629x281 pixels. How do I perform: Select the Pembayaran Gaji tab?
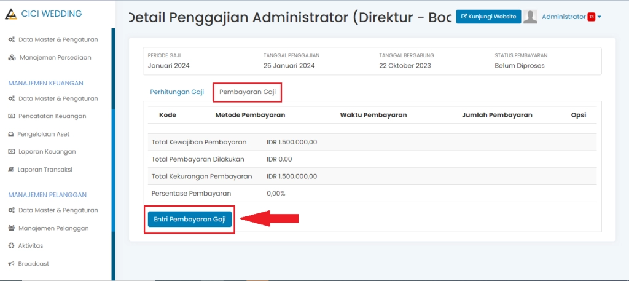click(248, 92)
